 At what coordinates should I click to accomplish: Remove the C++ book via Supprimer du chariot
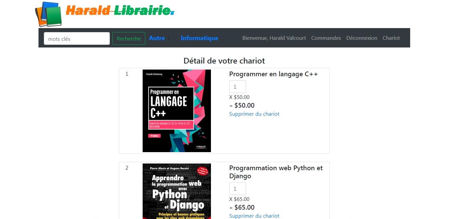coord(254,114)
